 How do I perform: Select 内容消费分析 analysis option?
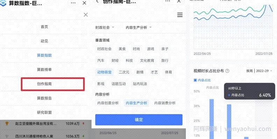(165, 103)
